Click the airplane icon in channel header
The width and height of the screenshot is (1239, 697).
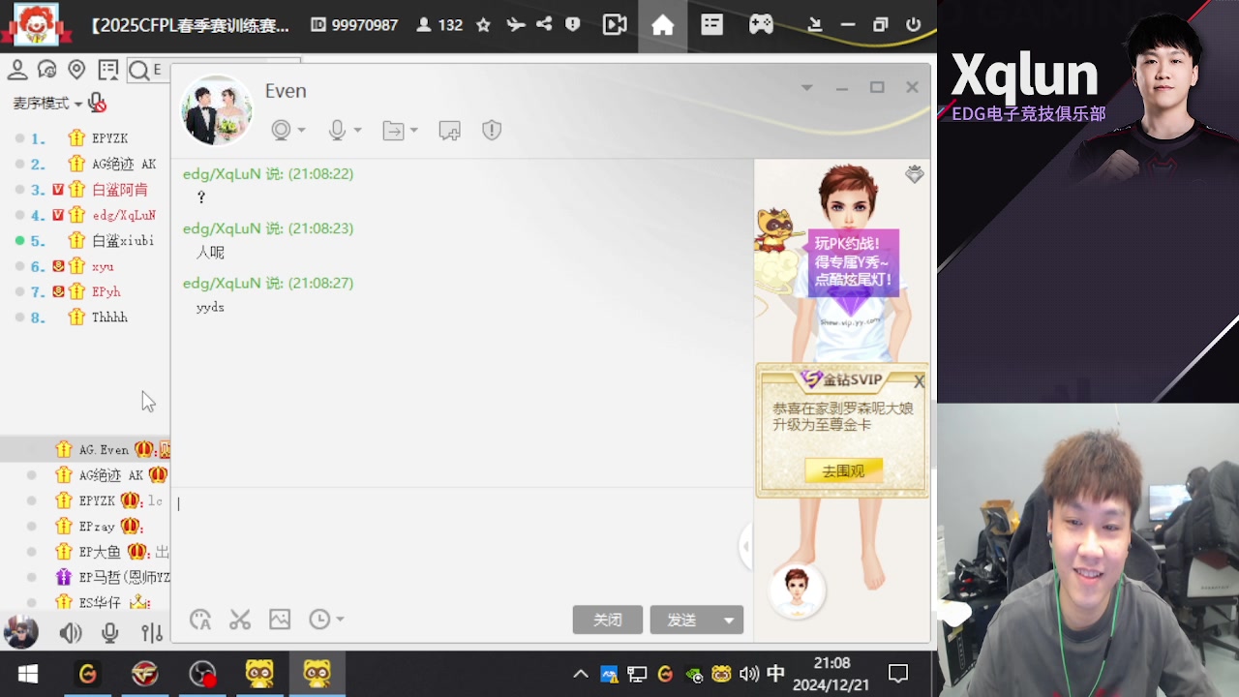pyautogui.click(x=515, y=25)
